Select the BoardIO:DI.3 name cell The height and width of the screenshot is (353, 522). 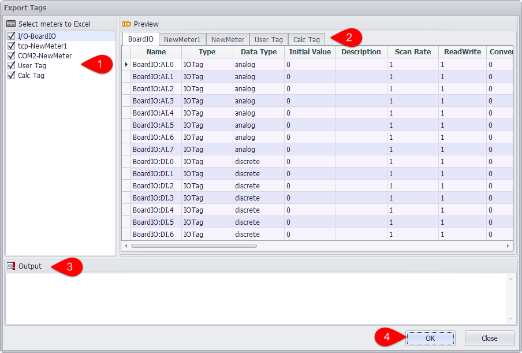coord(156,198)
